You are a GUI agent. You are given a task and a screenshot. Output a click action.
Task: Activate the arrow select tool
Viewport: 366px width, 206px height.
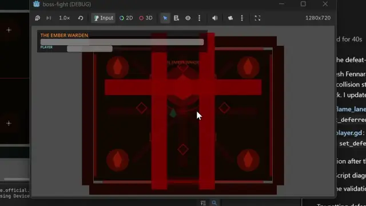pos(165,18)
